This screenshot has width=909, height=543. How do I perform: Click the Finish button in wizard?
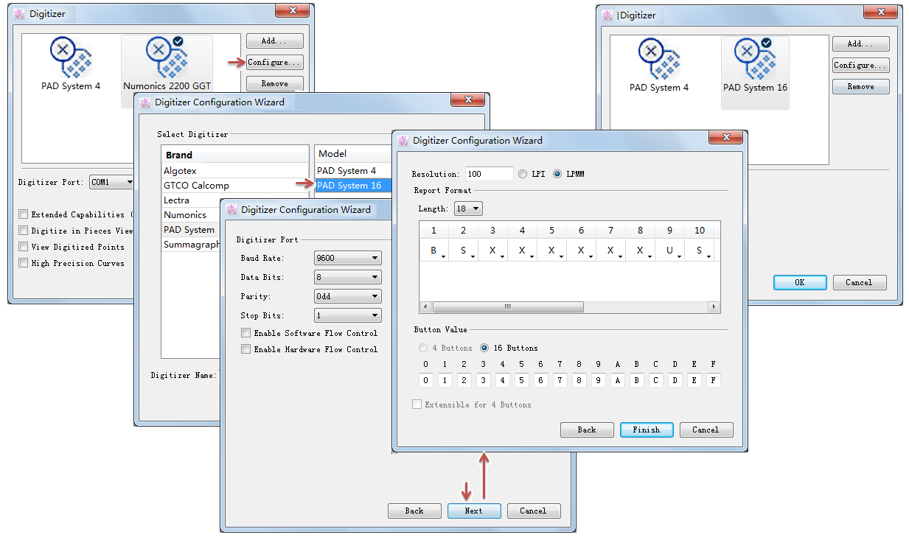click(646, 430)
